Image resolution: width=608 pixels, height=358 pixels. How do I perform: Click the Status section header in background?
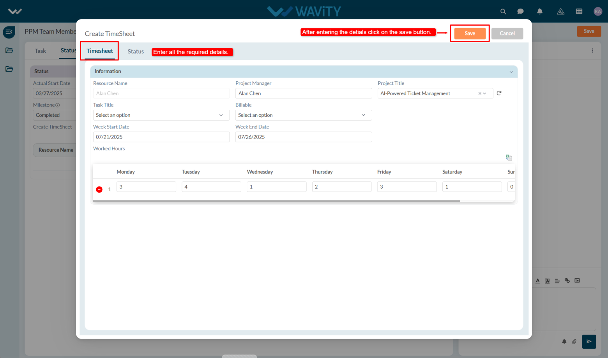tap(53, 71)
